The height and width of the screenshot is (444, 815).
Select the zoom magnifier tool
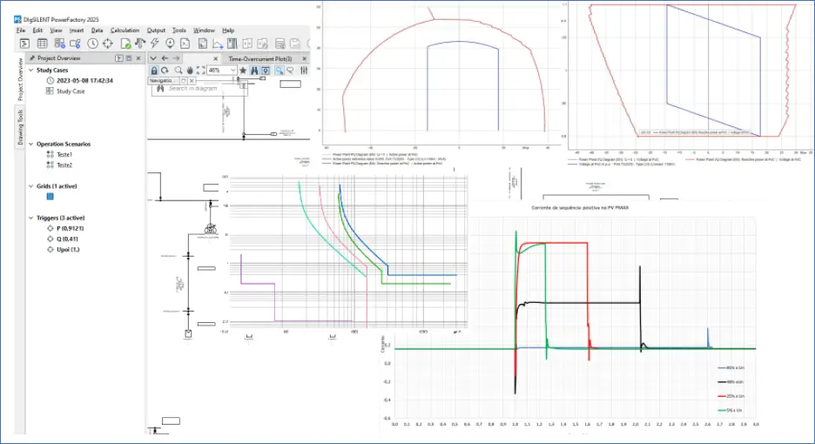pyautogui.click(x=178, y=71)
